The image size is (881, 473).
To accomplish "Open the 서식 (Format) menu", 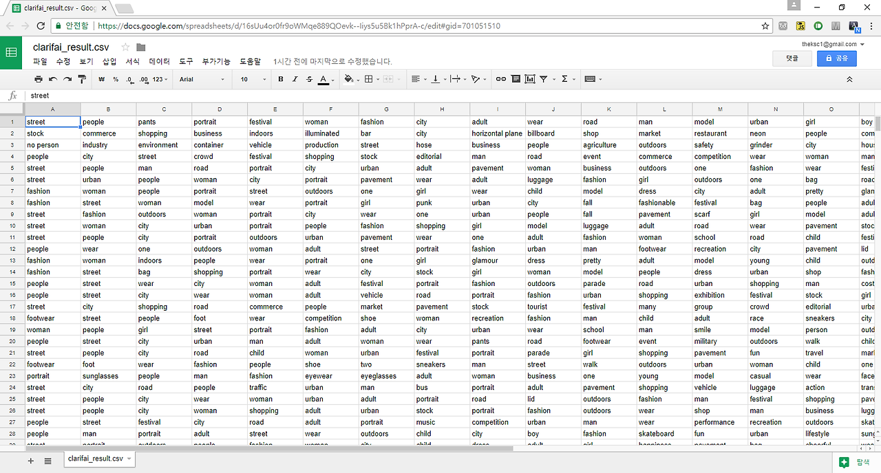I will 132,61.
